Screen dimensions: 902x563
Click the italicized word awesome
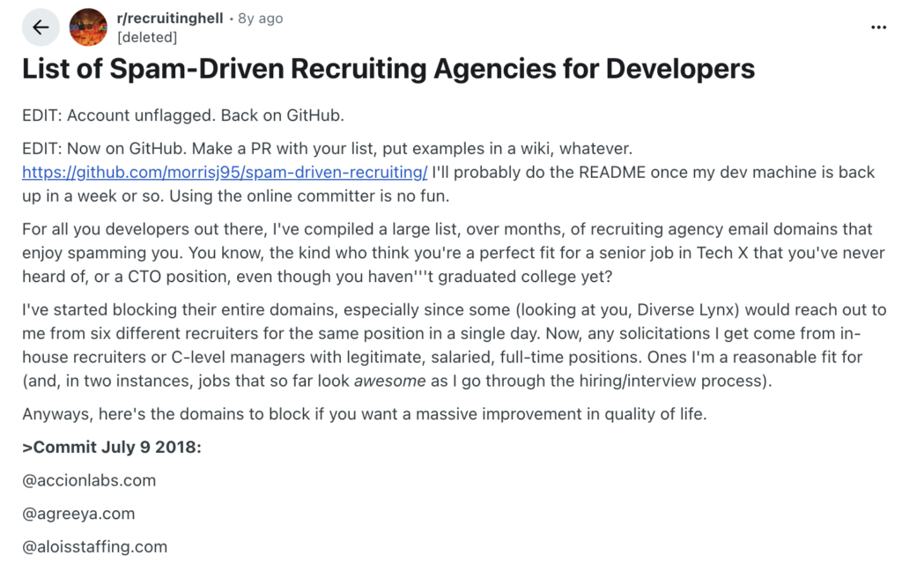(x=390, y=381)
